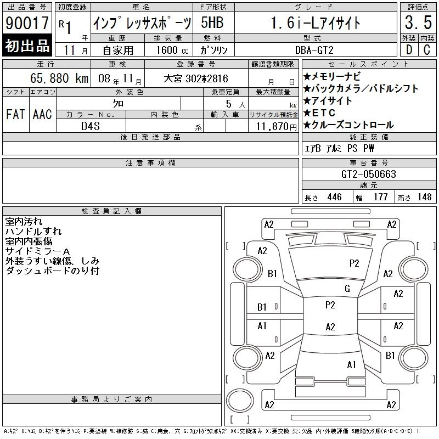Image resolution: width=439 pixels, height=439 pixels.
Task: Click the 初出品 black badge
Action: click(27, 46)
